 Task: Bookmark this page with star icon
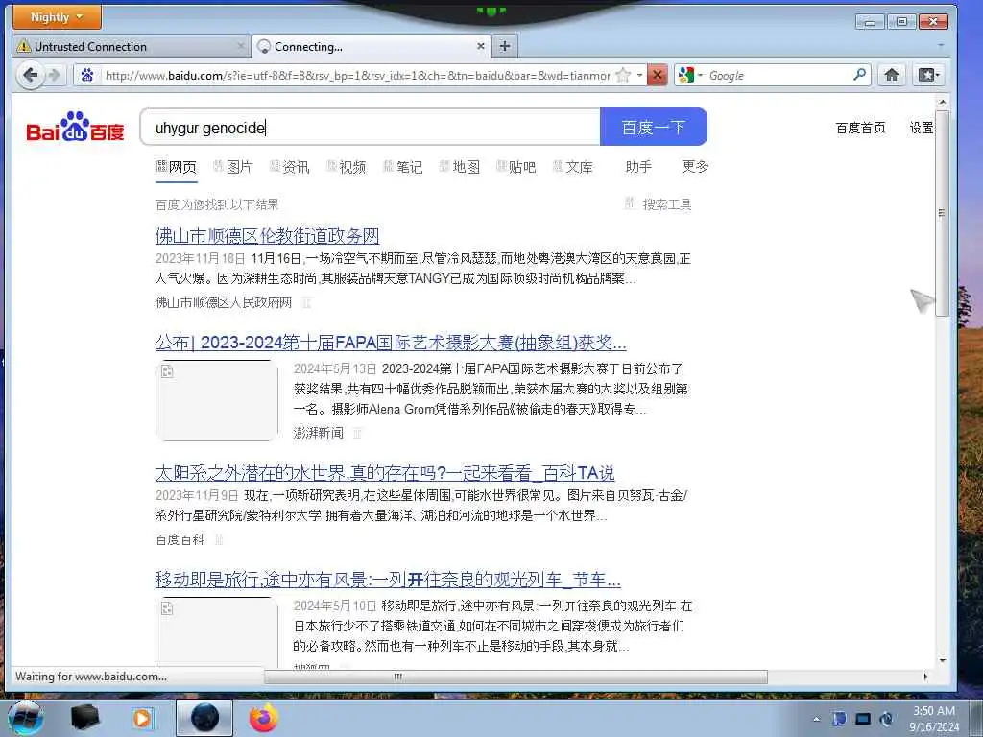(x=623, y=75)
